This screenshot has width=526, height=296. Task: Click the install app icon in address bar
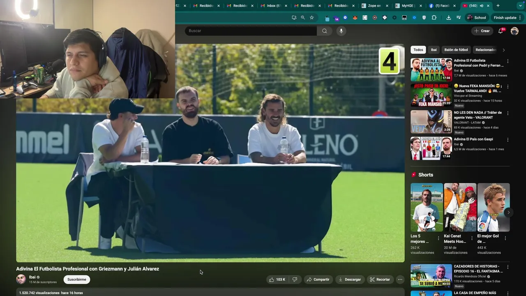click(294, 18)
